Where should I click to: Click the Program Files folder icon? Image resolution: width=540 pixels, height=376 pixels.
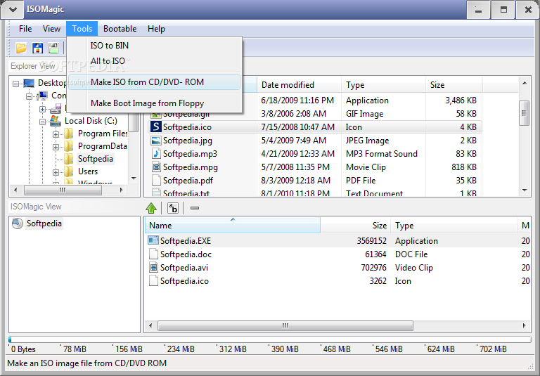click(68, 134)
